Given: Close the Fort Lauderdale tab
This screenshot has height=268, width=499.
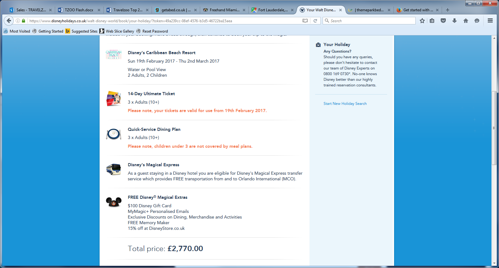Looking at the screenshot, I should point(292,10).
